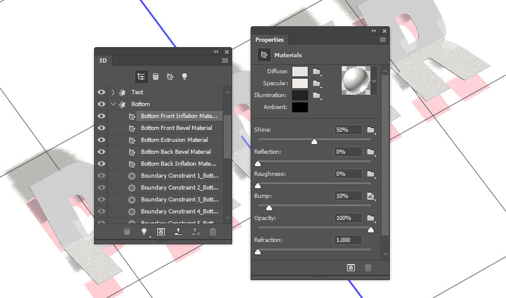This screenshot has width=506, height=298.
Task: Click Render button in Properties panel footer
Action: (351, 268)
